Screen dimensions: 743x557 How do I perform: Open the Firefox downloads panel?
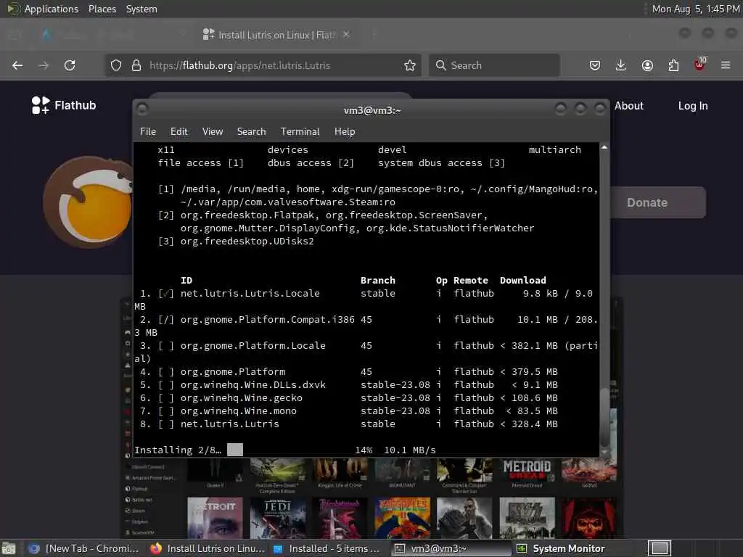[x=621, y=65]
